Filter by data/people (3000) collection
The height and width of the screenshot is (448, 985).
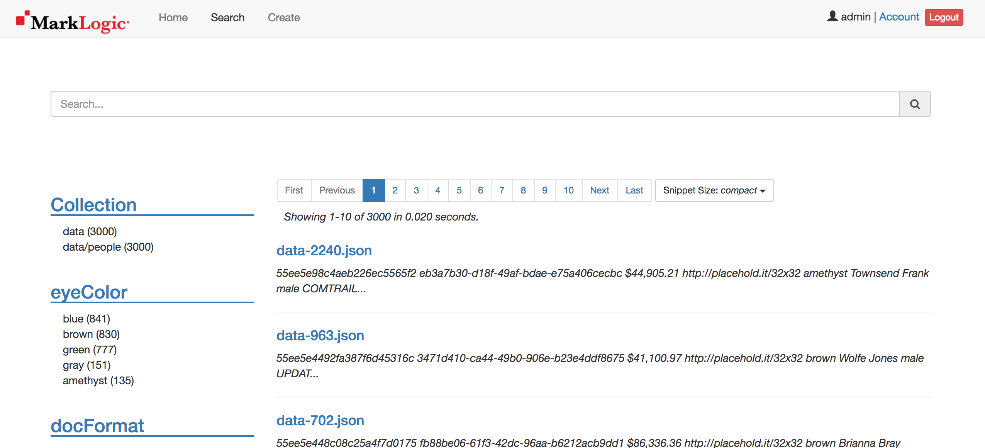click(x=108, y=247)
